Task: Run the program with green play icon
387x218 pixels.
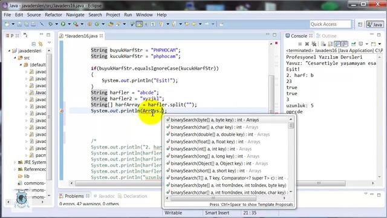Action: point(63,24)
